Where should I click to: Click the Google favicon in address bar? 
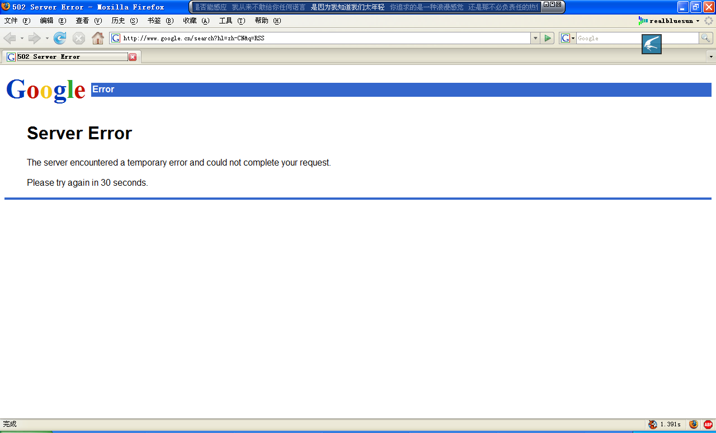click(x=116, y=38)
